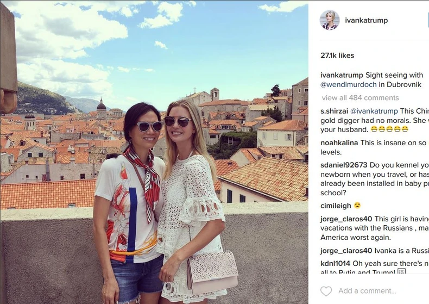Open kdnl1014 commenter profile
The width and height of the screenshot is (429, 304).
[335, 263]
